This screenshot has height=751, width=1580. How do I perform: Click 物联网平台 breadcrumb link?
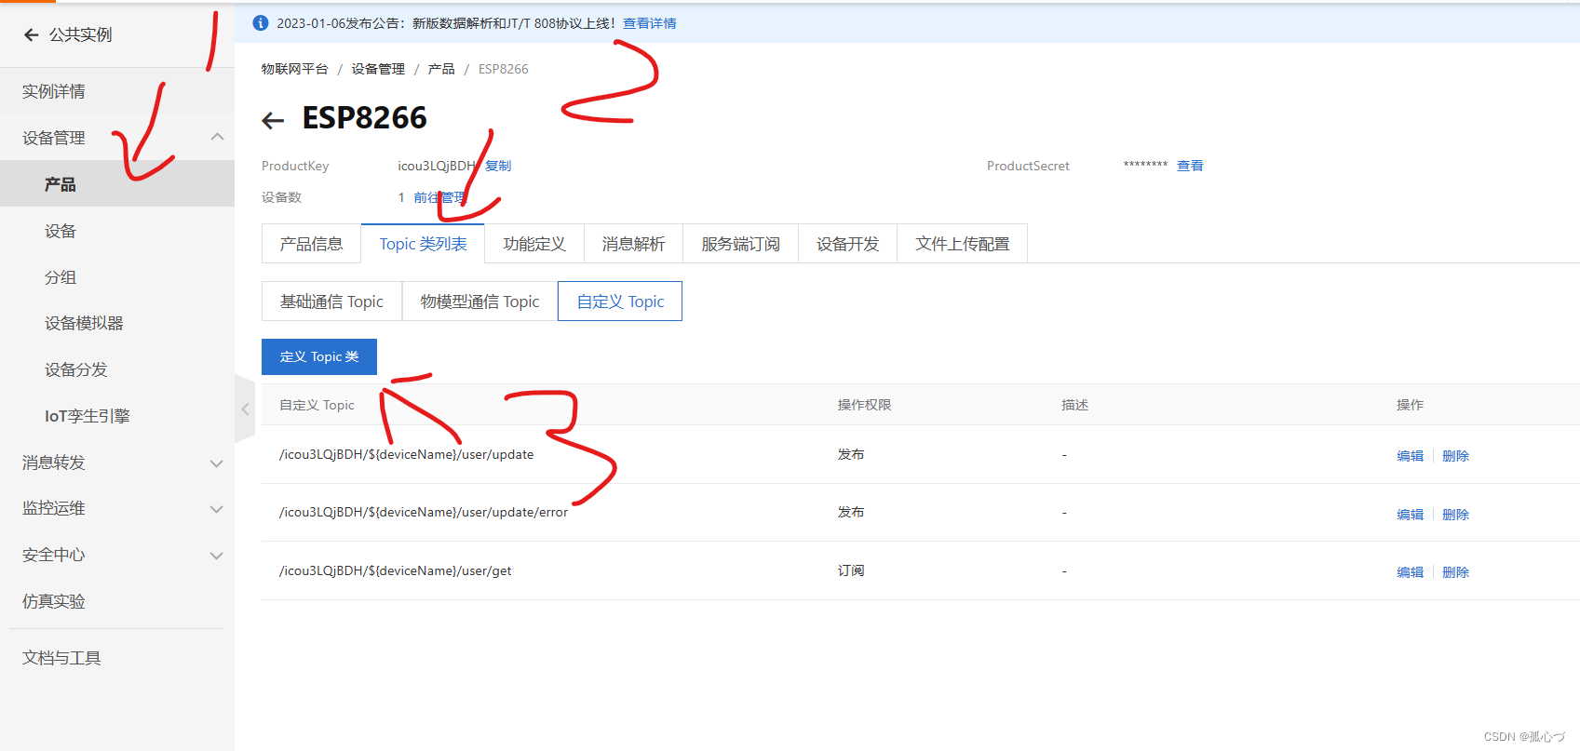(295, 69)
